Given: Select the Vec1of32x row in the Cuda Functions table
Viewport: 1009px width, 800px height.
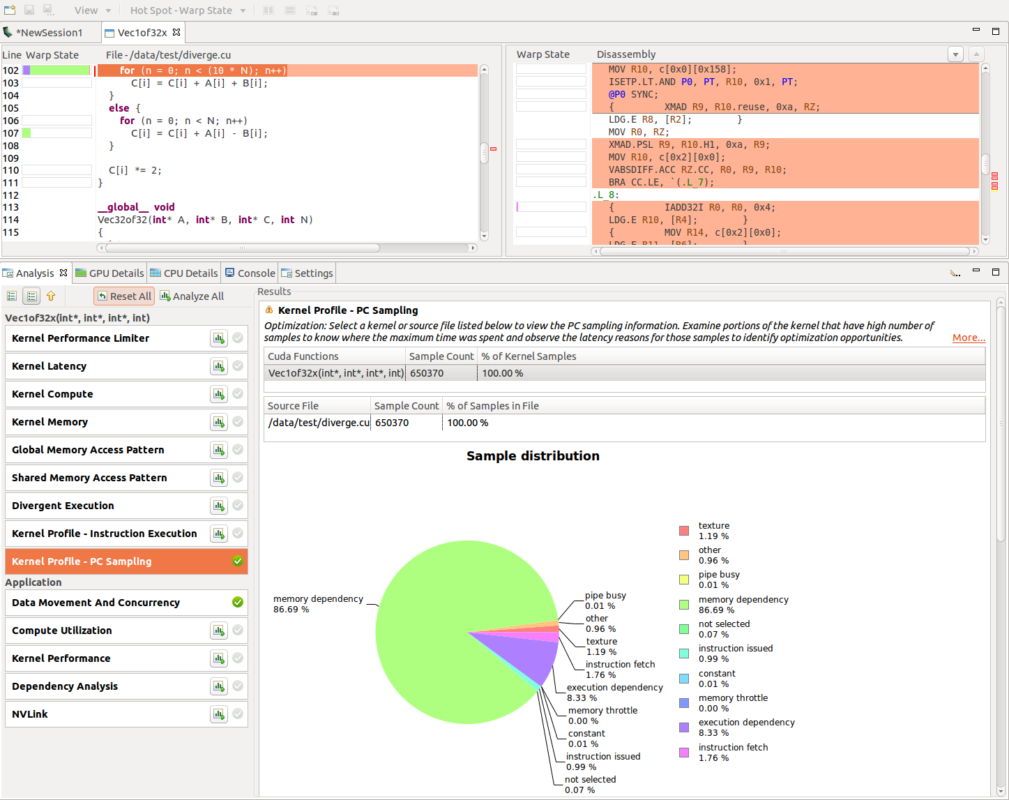Looking at the screenshot, I should coord(335,372).
